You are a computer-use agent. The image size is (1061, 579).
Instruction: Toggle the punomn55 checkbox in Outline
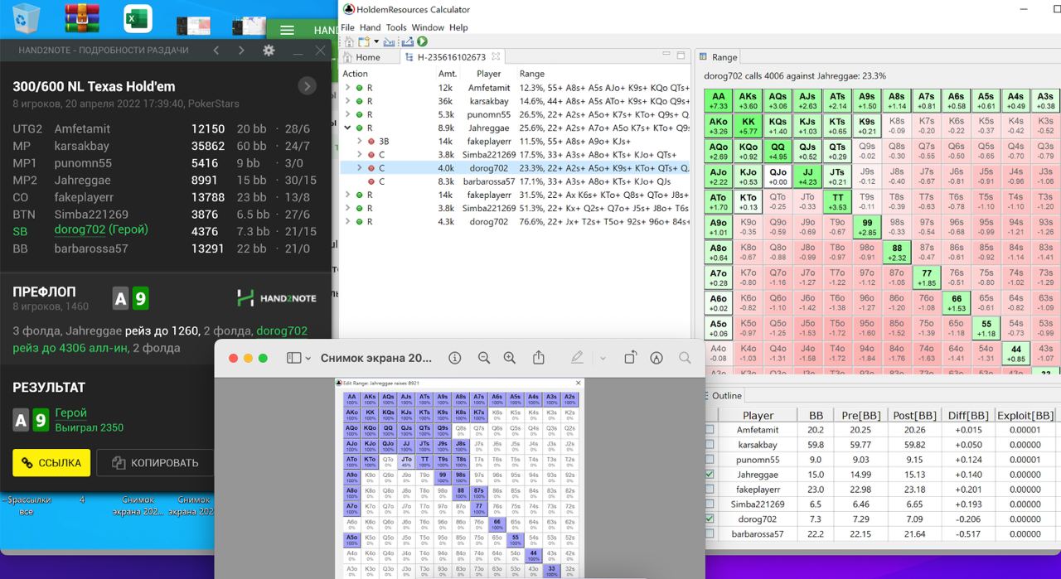(710, 460)
